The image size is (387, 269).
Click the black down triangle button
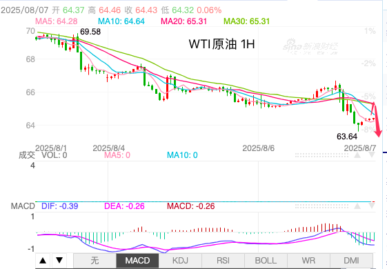59,260
